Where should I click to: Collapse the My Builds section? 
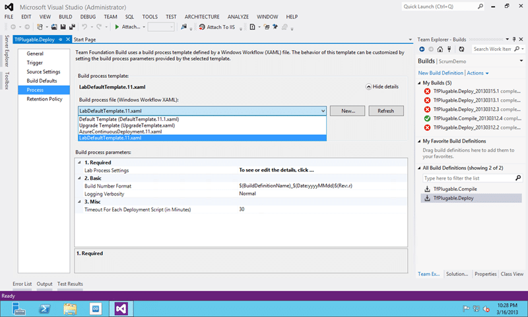[419, 83]
